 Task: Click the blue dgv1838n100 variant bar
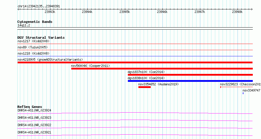(190, 81)
